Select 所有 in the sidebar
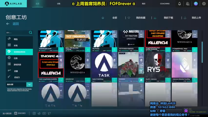Image resolution: width=208 pixels, height=117 pixels. point(19,45)
